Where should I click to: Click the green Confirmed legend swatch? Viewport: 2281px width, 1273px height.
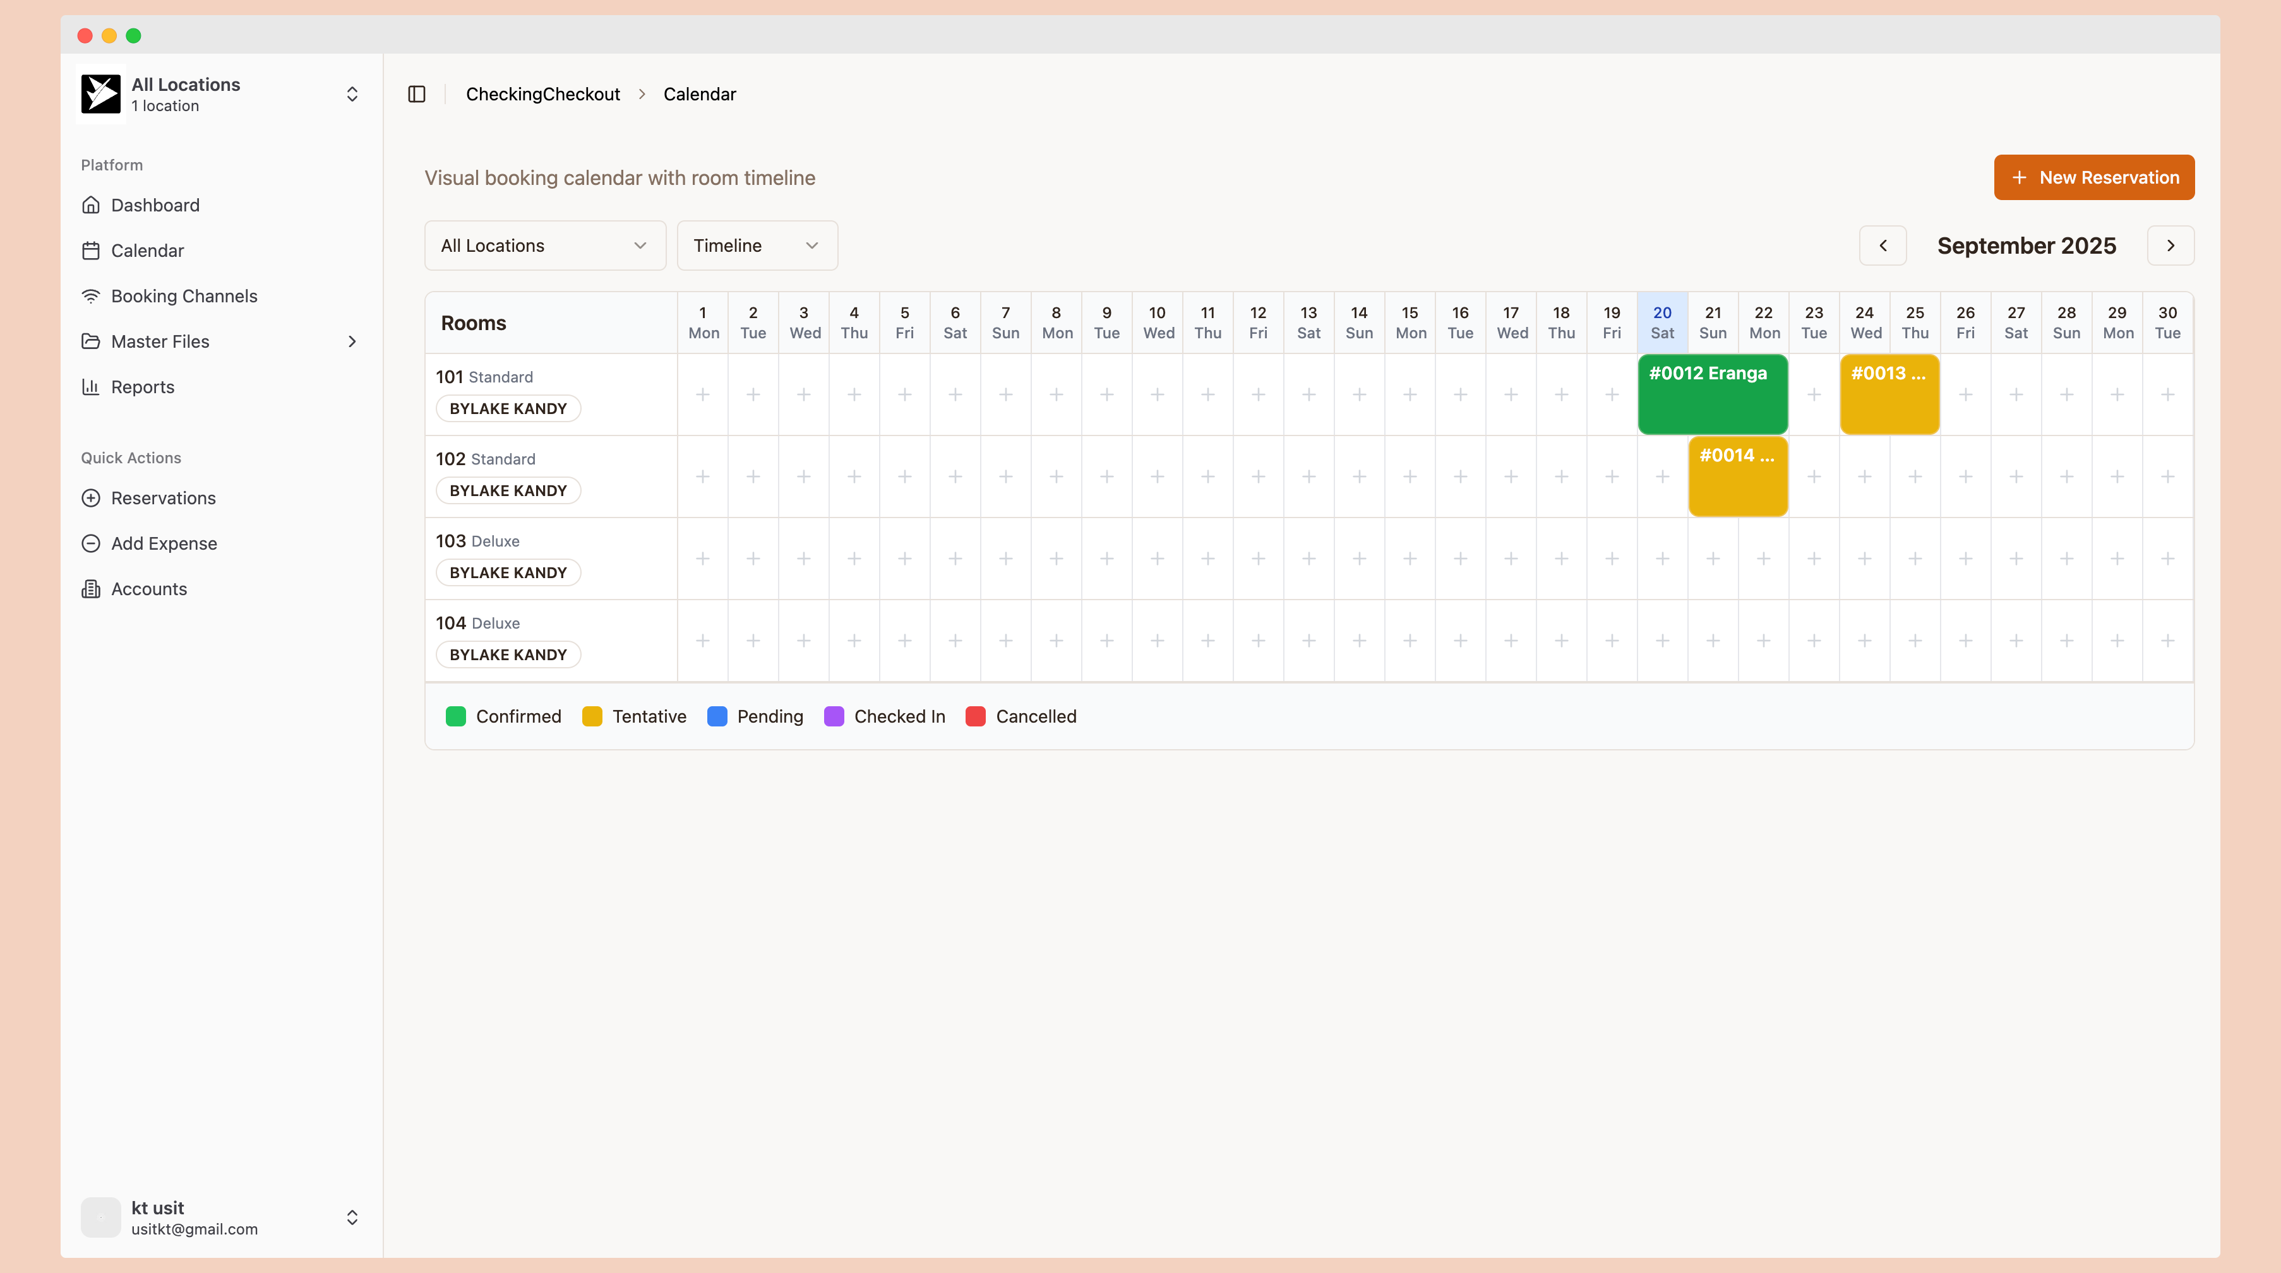pyautogui.click(x=456, y=716)
